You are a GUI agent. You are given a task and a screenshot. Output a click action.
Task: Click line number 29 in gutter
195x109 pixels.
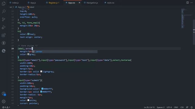[12, 48]
